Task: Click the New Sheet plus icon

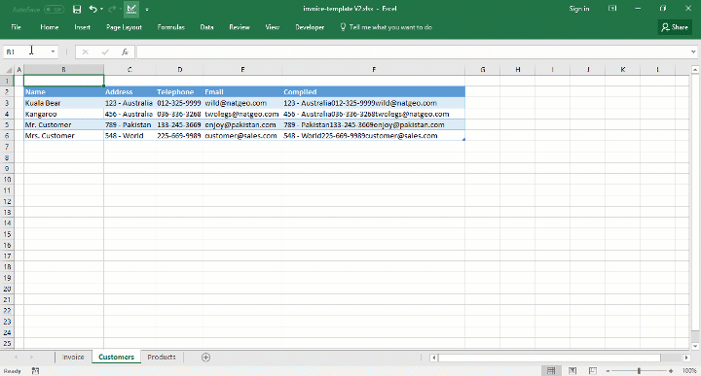Action: tap(205, 358)
